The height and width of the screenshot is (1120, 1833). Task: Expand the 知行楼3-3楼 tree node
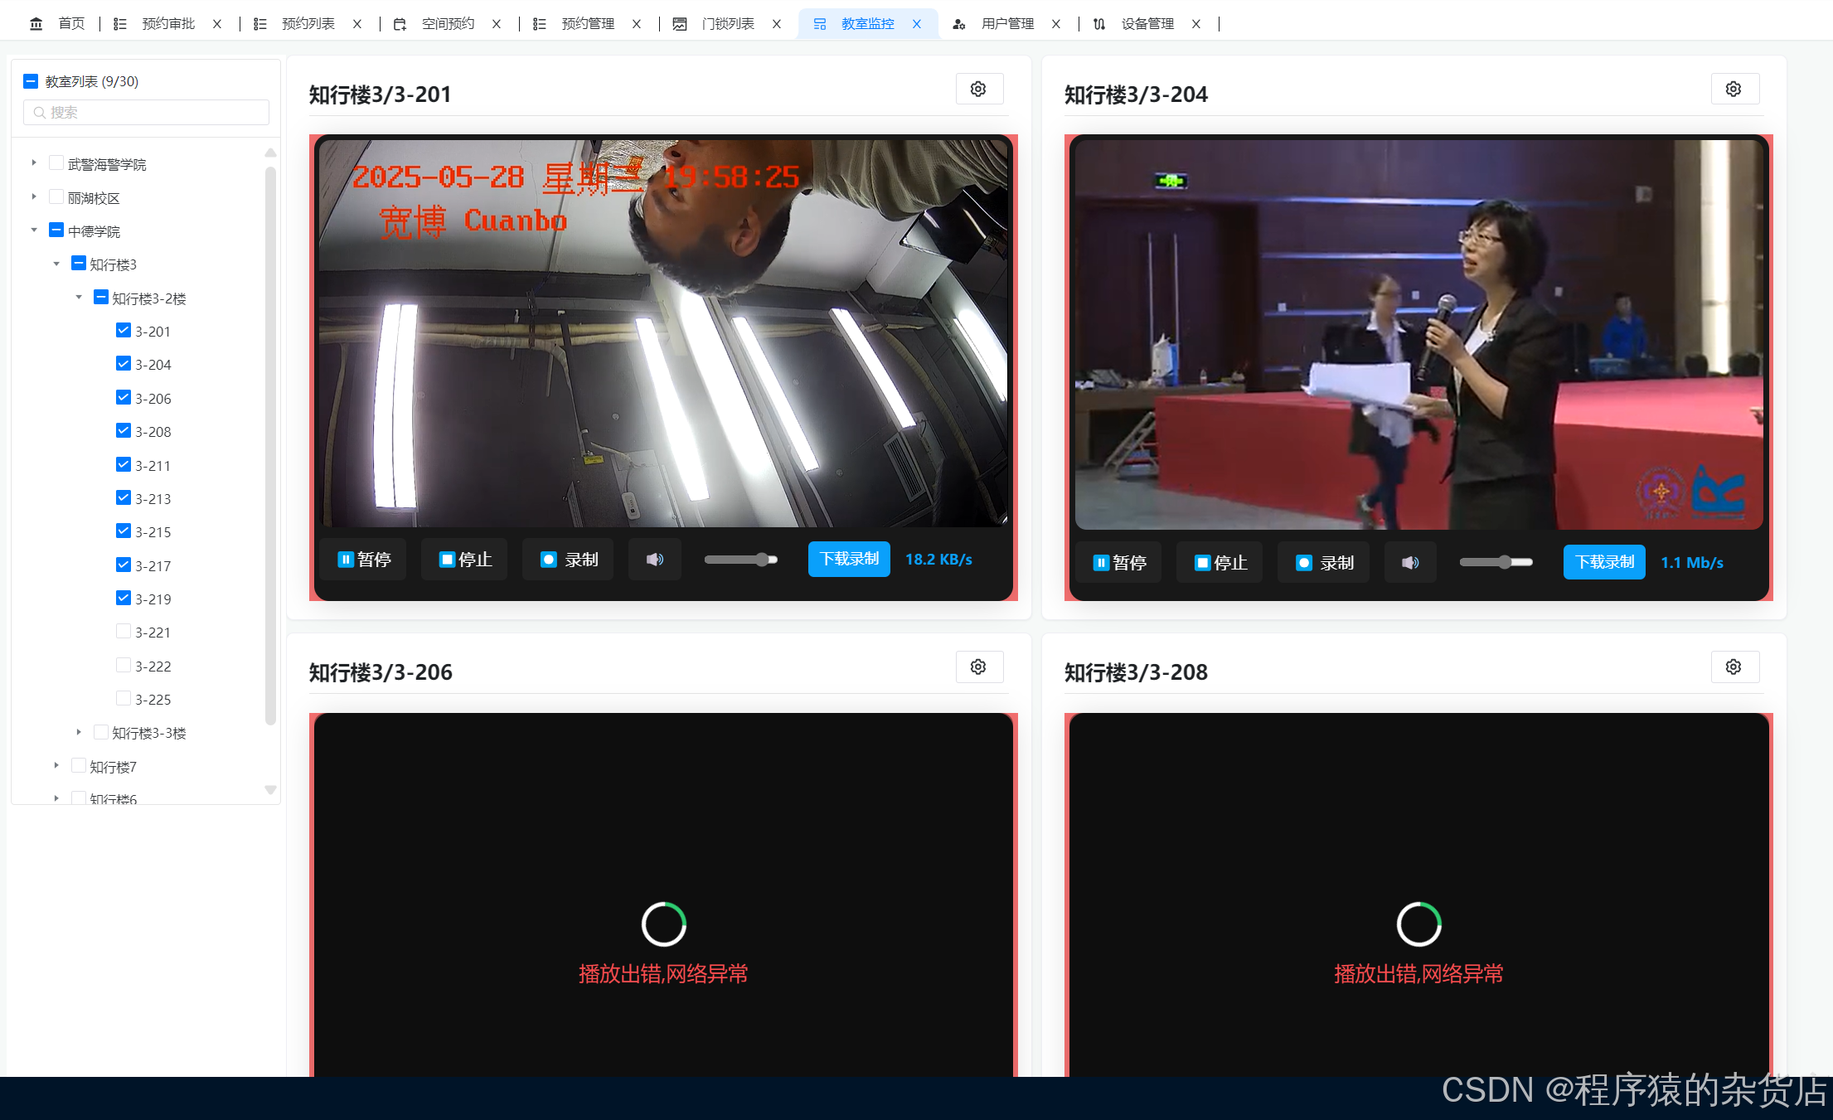click(79, 732)
